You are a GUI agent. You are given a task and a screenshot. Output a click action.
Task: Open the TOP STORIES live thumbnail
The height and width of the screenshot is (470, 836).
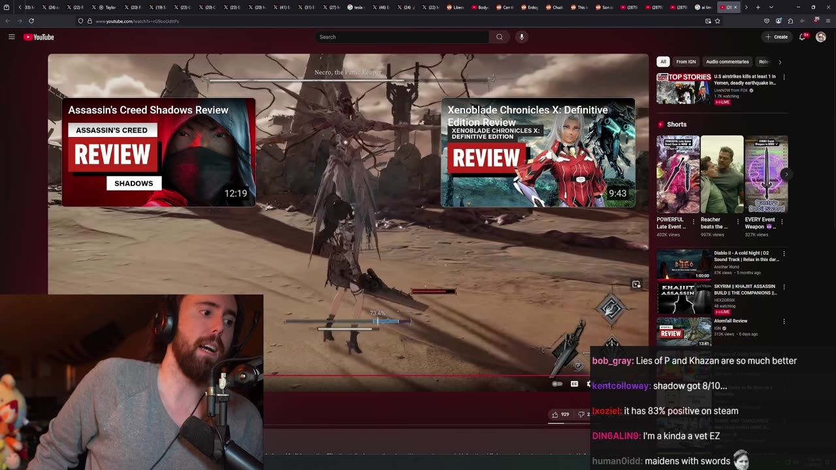tap(684, 88)
